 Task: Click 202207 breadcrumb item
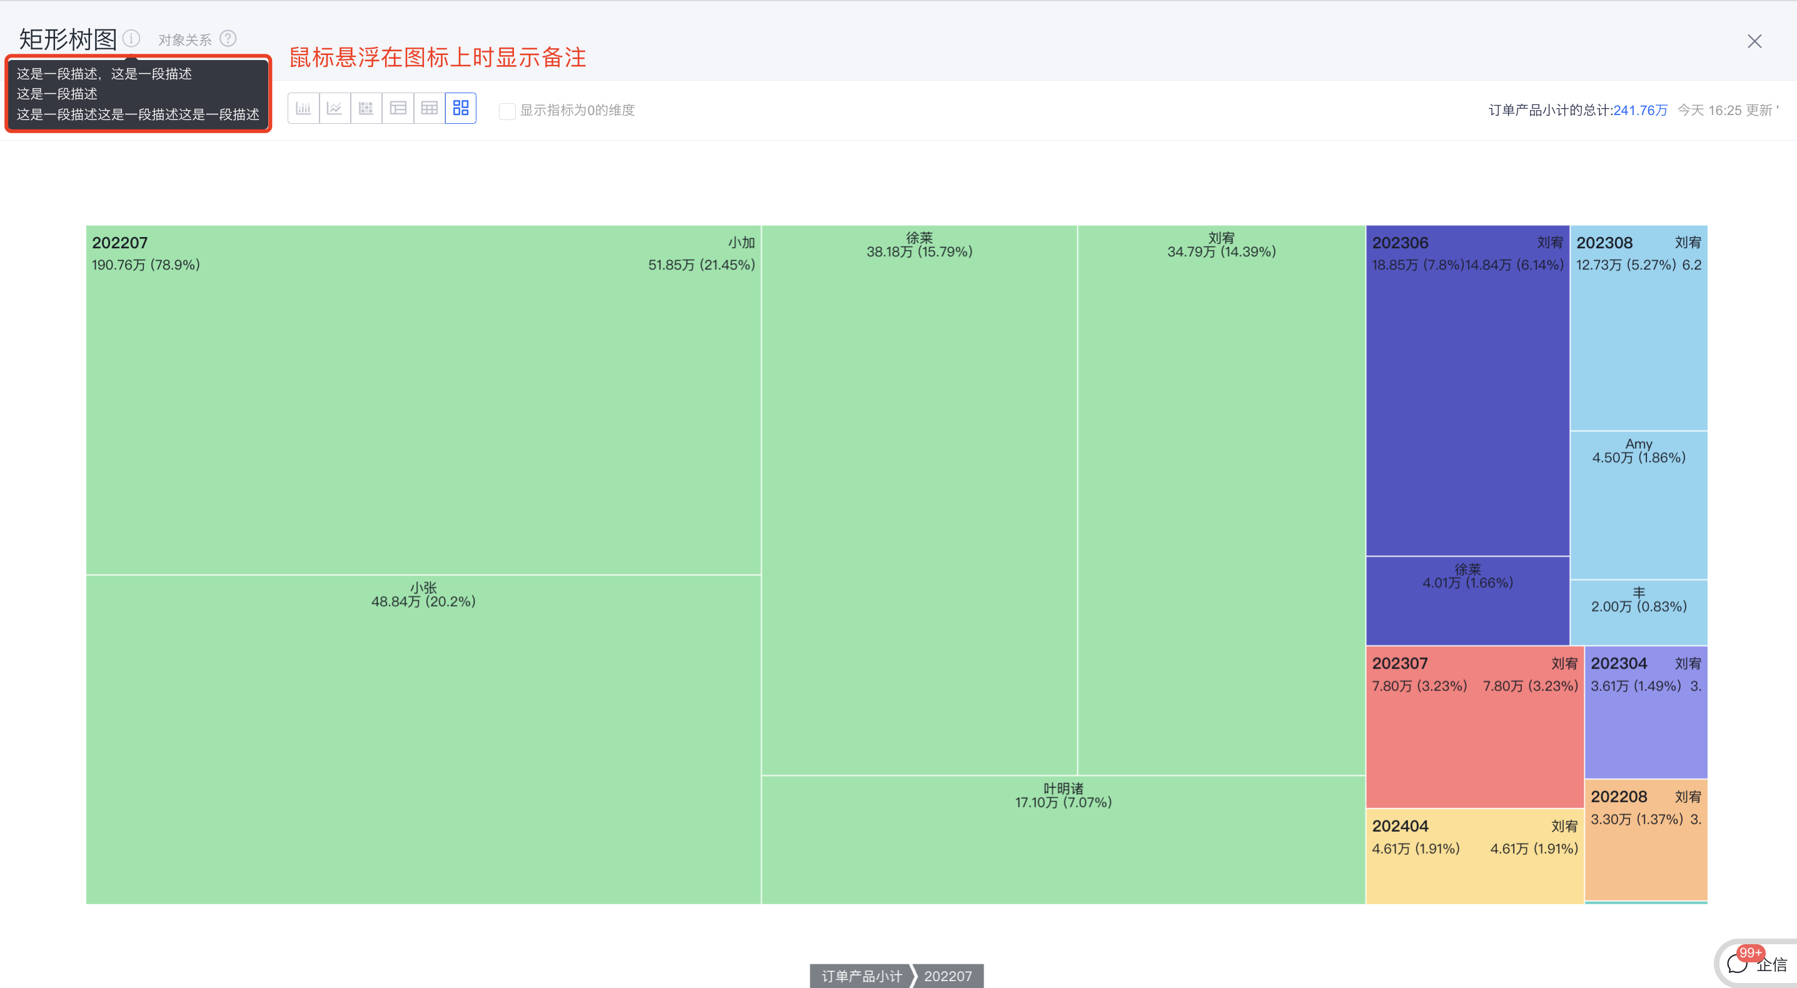(948, 975)
